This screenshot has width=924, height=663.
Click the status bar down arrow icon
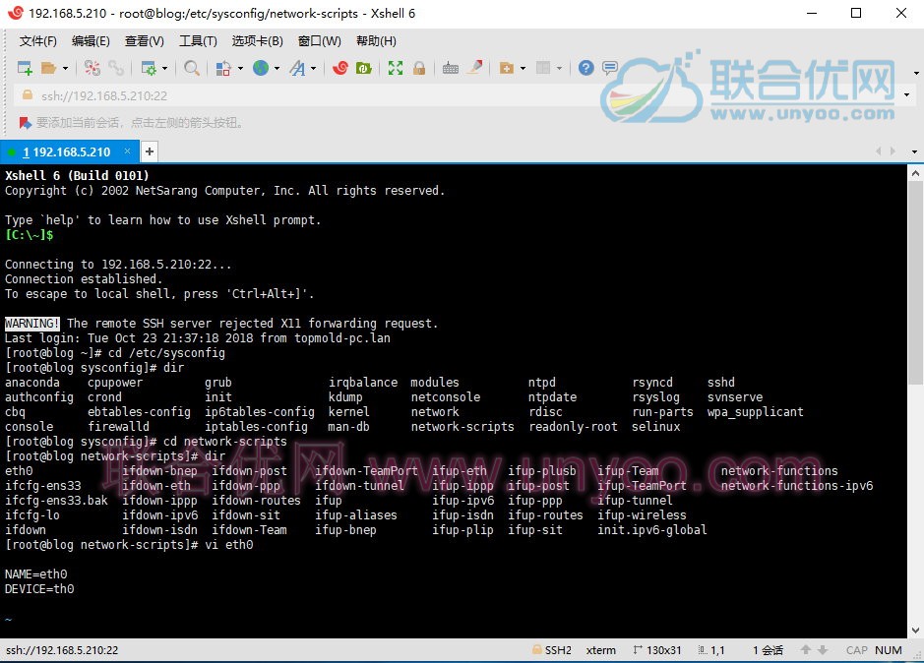(823, 649)
